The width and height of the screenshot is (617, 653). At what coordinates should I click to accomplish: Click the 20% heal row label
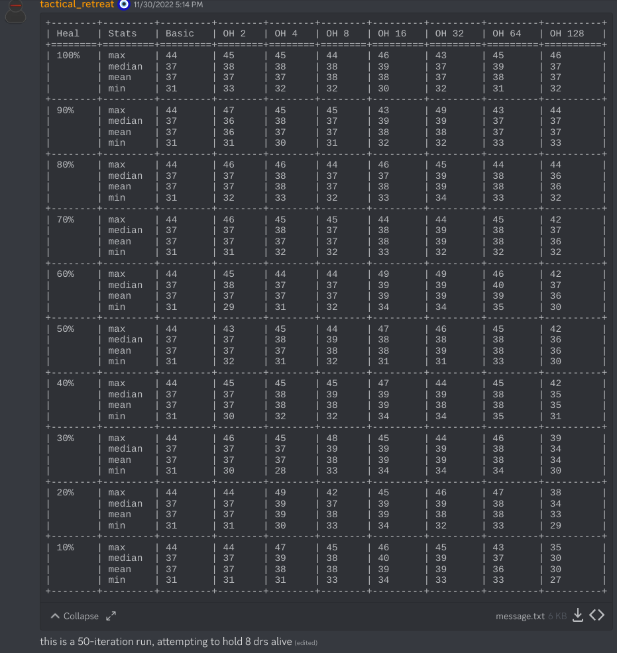point(65,492)
